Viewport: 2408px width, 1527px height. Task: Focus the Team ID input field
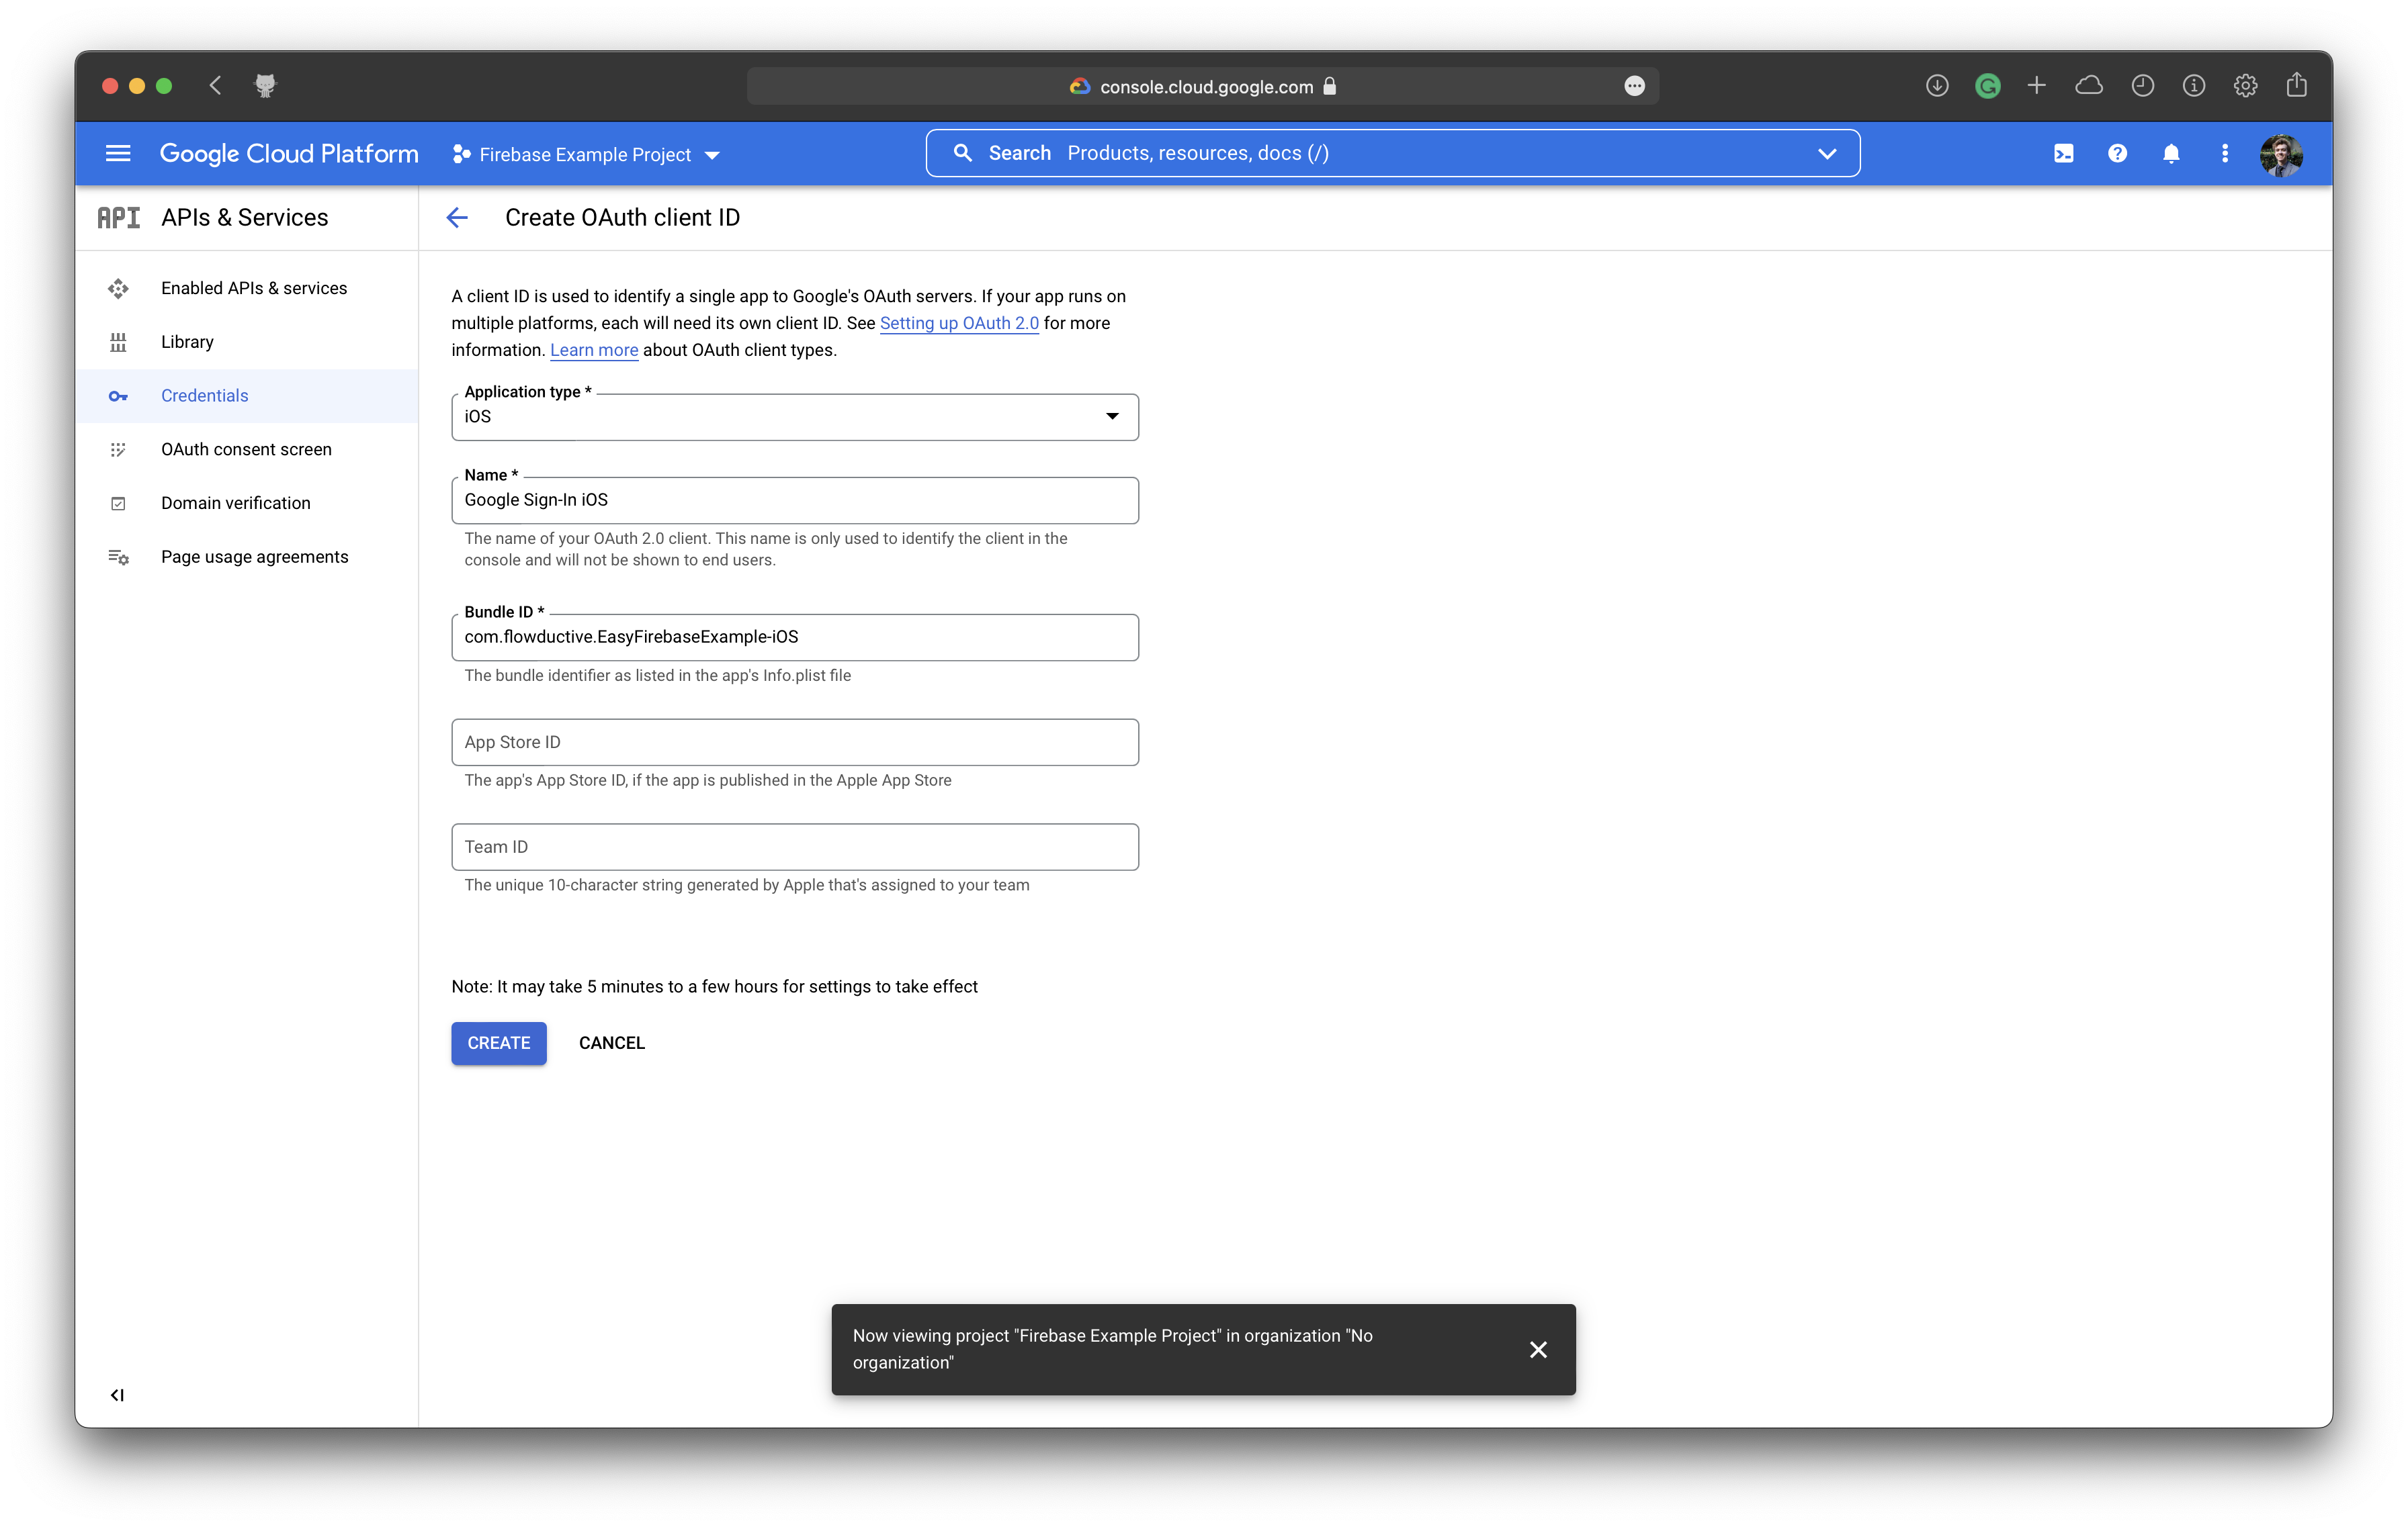pos(794,847)
